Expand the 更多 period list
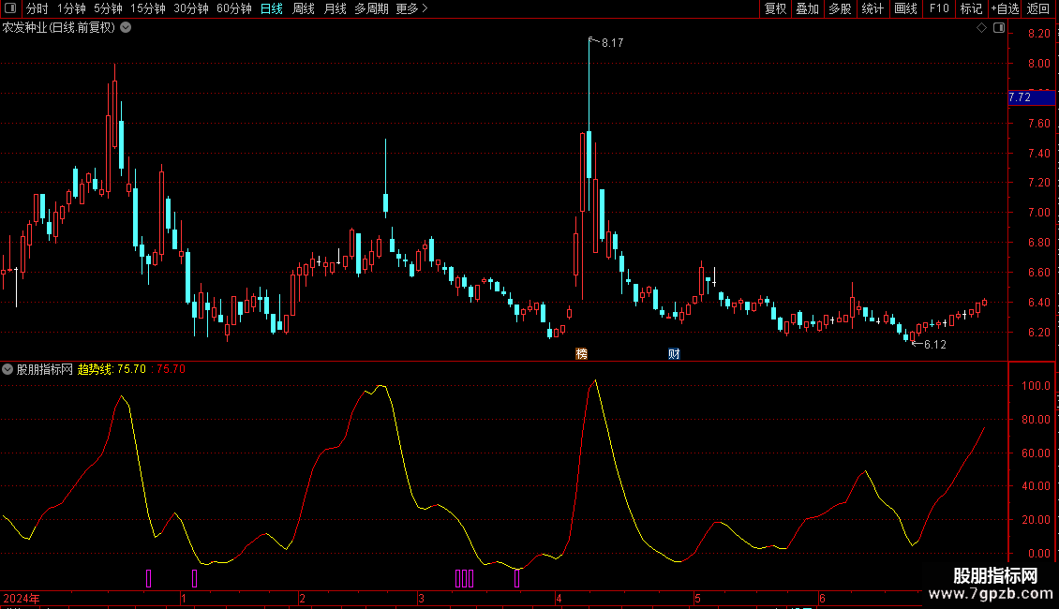The image size is (1059, 609). coord(411,8)
